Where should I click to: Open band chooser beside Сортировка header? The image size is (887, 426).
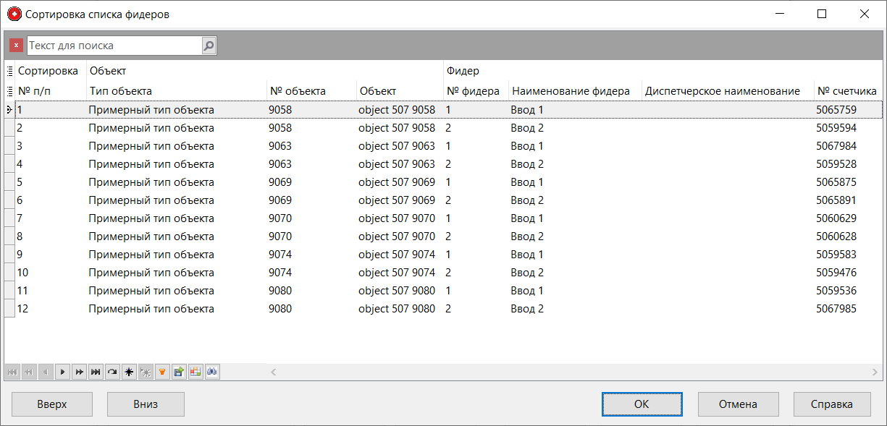(x=10, y=71)
